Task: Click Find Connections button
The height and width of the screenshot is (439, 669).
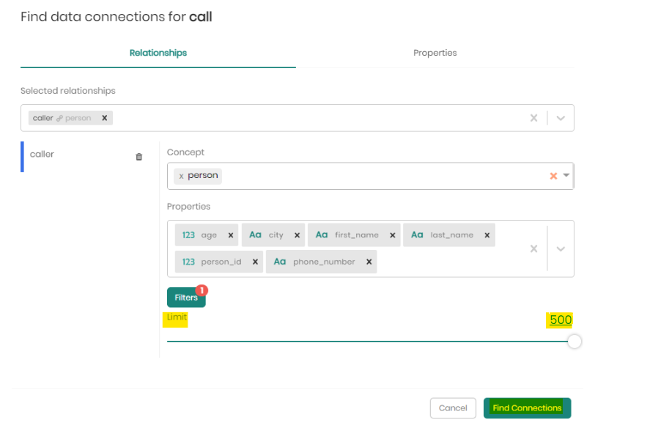Action: click(527, 408)
